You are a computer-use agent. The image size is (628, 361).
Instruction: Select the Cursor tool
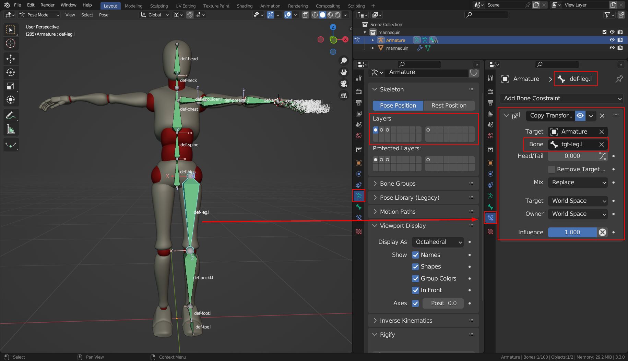(11, 43)
